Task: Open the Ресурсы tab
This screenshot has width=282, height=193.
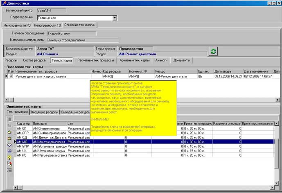Action: point(11,60)
